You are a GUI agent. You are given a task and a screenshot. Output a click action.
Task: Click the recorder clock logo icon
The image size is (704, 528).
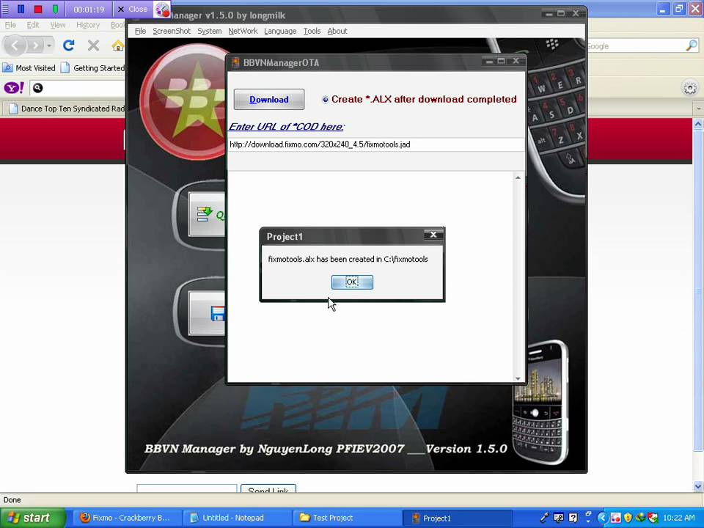pos(162,9)
